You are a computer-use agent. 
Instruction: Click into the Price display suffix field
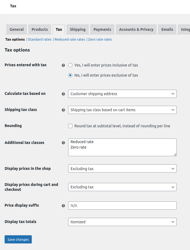pos(122,206)
